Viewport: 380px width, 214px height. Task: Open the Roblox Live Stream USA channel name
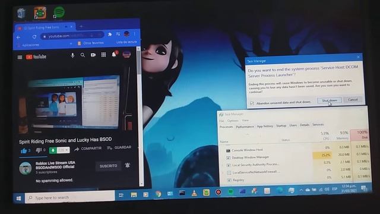tap(55, 165)
